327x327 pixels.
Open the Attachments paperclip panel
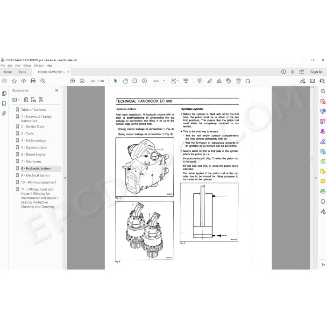[x=4, y=114]
